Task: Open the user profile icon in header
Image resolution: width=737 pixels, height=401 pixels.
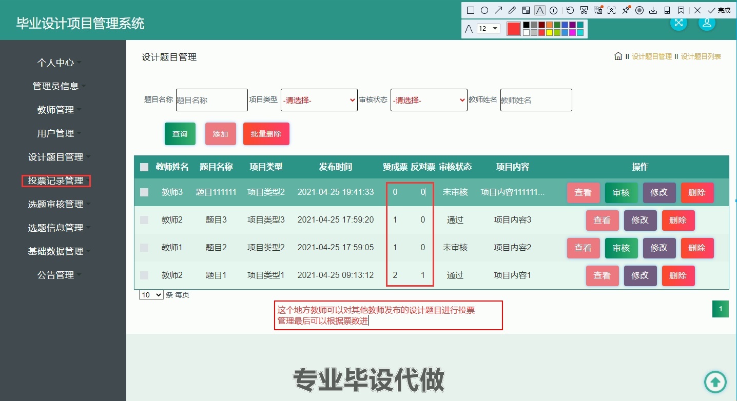Action: (707, 23)
